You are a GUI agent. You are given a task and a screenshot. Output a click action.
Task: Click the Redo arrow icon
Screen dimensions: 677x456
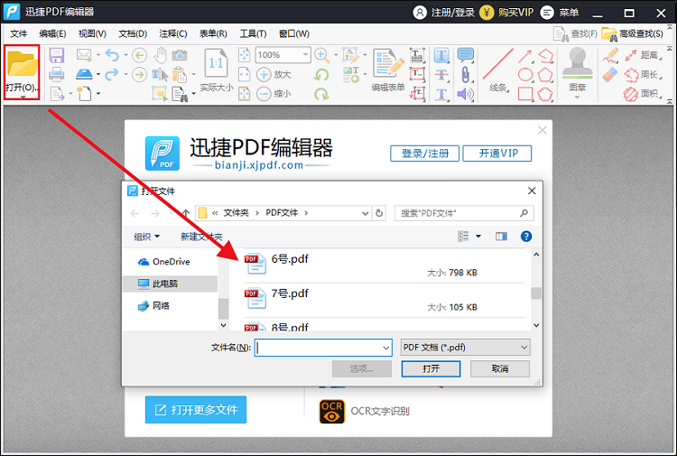pyautogui.click(x=112, y=74)
